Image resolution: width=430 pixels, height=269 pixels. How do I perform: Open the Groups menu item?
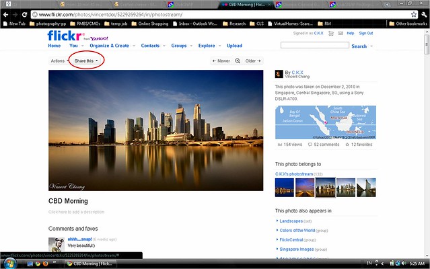click(x=179, y=46)
